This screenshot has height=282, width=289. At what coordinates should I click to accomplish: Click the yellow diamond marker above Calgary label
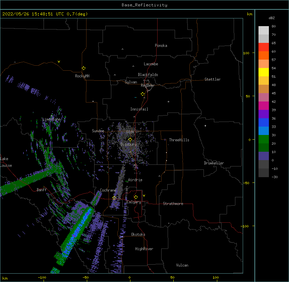click(136, 197)
